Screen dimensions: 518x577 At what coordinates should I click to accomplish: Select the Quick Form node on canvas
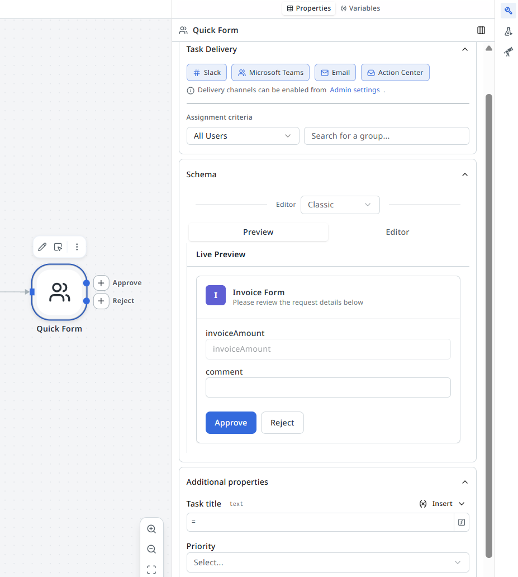click(59, 292)
